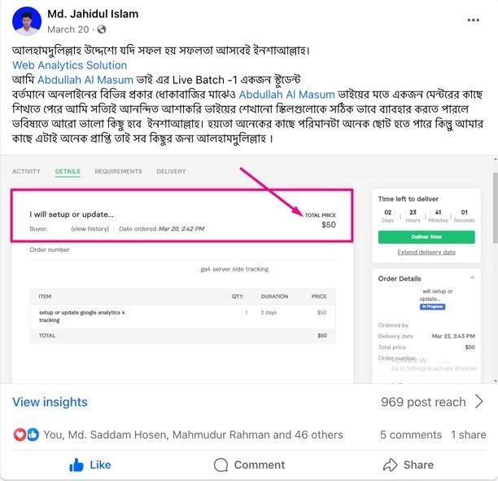Expand post reach with the chevron arrow
Screen dimensions: 498x481
coord(479,402)
